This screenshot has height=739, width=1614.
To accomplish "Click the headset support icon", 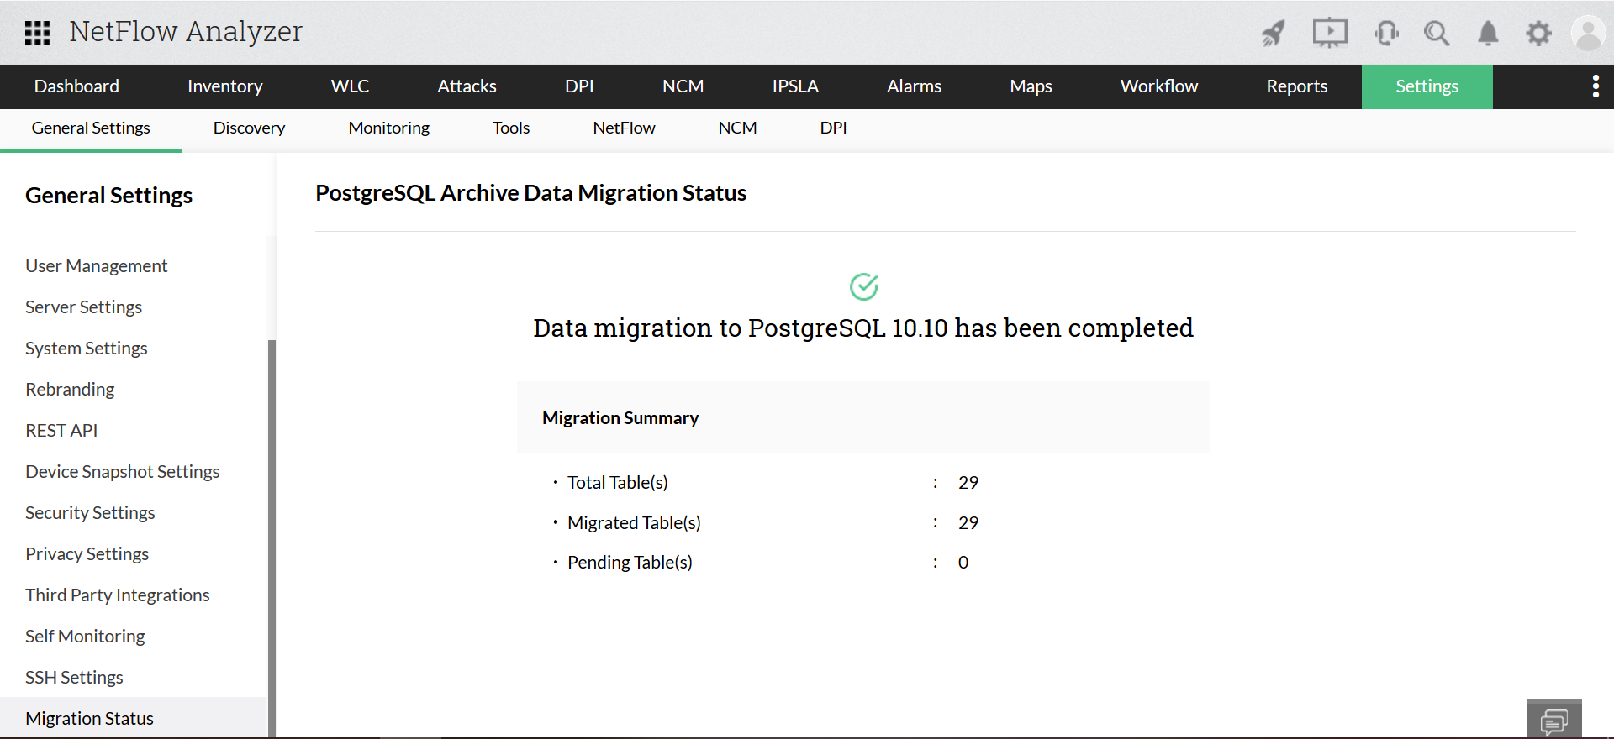I will [1387, 33].
